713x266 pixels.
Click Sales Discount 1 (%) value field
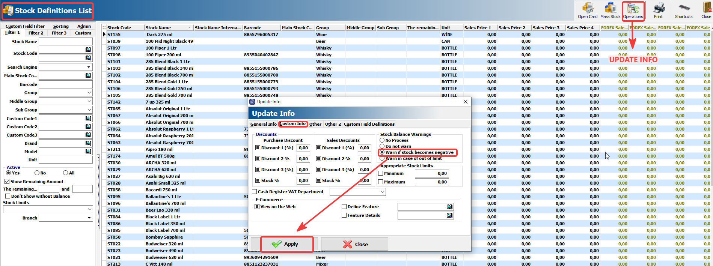[x=364, y=148]
